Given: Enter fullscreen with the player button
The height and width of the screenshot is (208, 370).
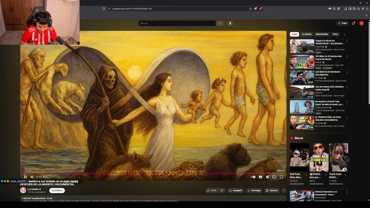Looking at the screenshot, I should pyautogui.click(x=281, y=177).
